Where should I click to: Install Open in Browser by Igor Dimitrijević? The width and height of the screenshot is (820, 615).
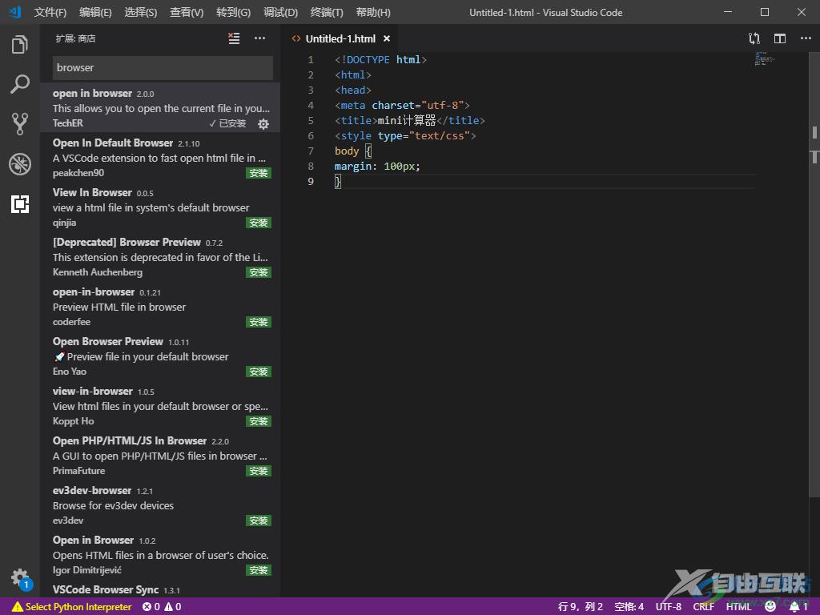[x=259, y=570]
